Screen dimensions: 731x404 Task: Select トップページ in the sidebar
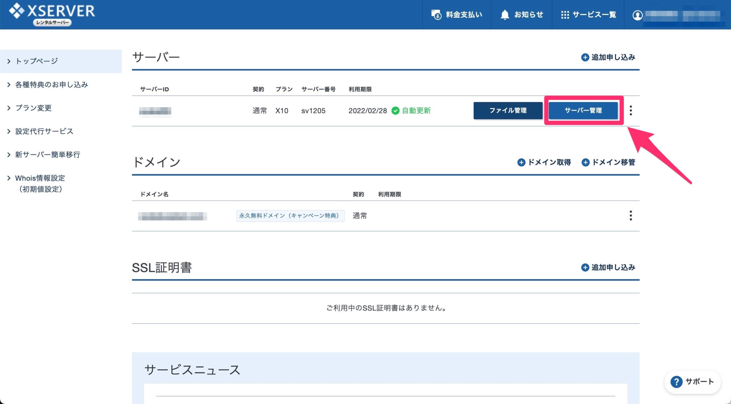pos(61,61)
